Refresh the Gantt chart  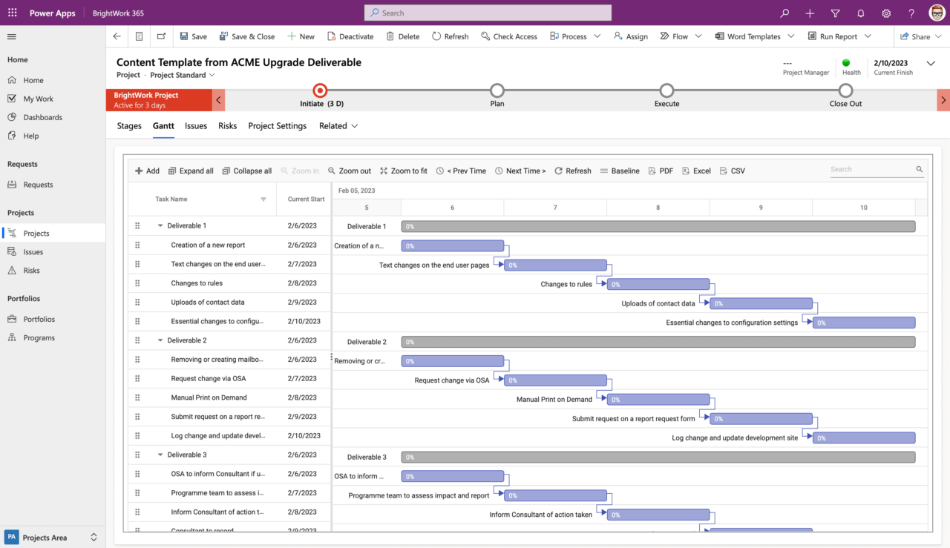[572, 171]
